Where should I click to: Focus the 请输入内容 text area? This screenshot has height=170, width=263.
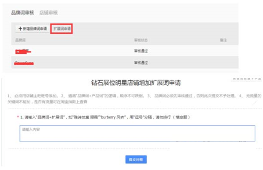coord(137,133)
